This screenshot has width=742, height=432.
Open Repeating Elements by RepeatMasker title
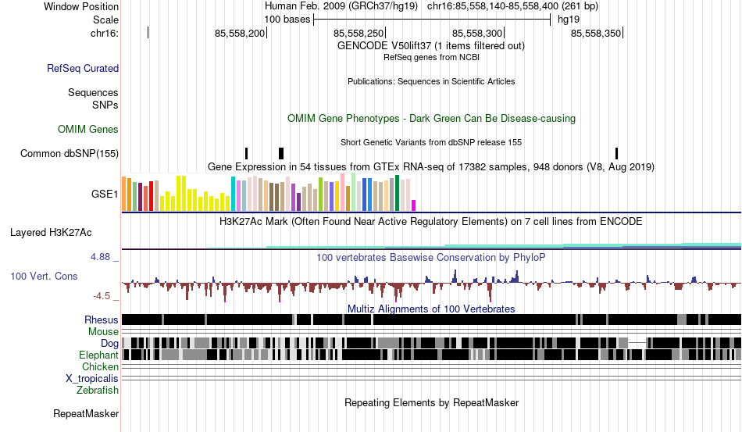pos(431,402)
